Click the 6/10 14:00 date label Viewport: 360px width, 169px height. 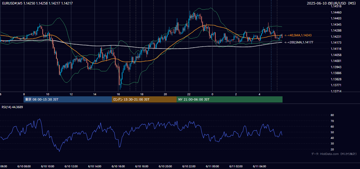[x=95, y=166]
